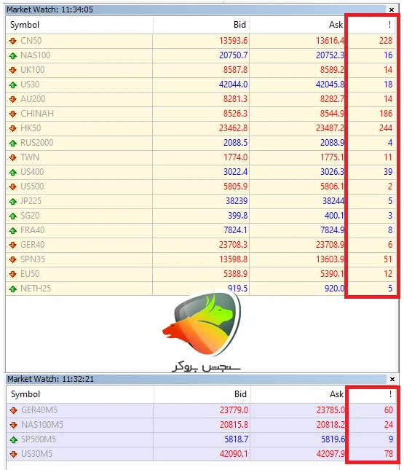
Task: Click US400 spread value 39
Action: pos(388,172)
